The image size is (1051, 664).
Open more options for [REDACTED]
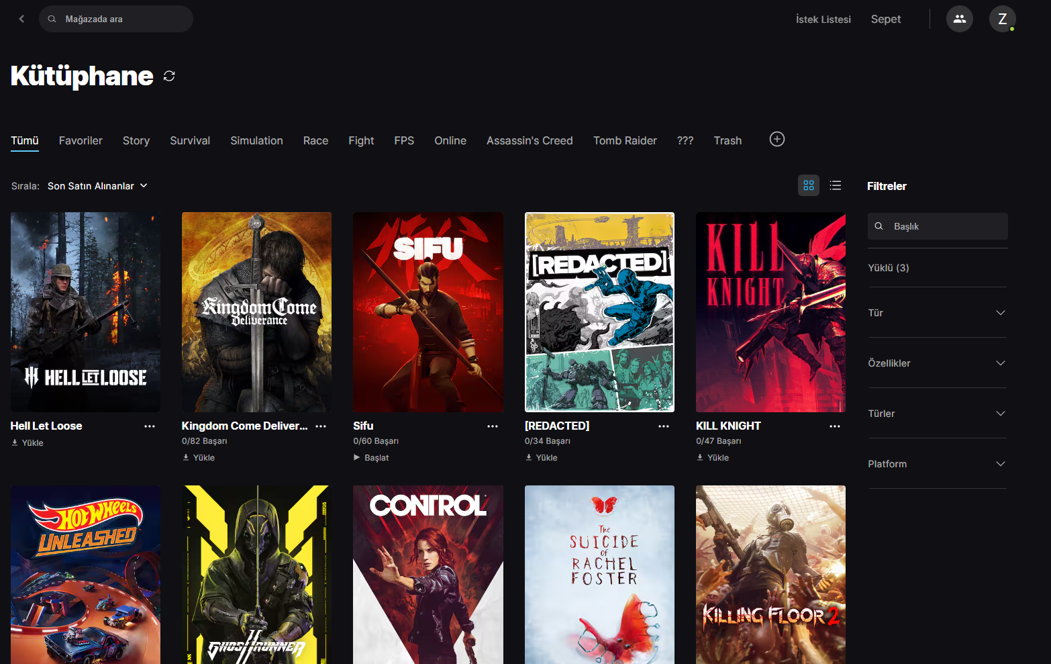tap(664, 426)
